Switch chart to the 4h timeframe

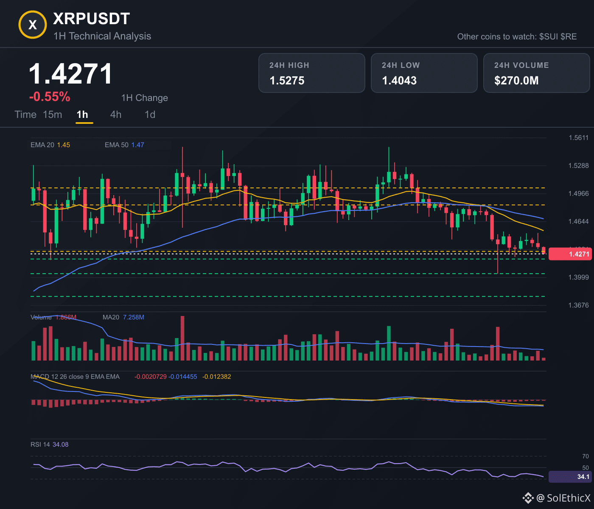(116, 115)
